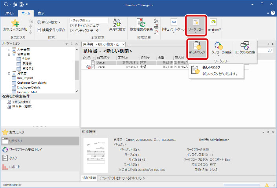The width and height of the screenshot is (277, 188).
Task: Click お気に入りに追加 star icon
Action: point(15,24)
